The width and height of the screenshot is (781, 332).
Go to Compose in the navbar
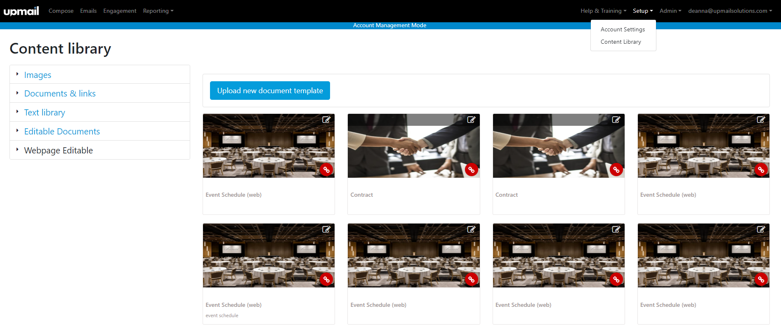(61, 11)
